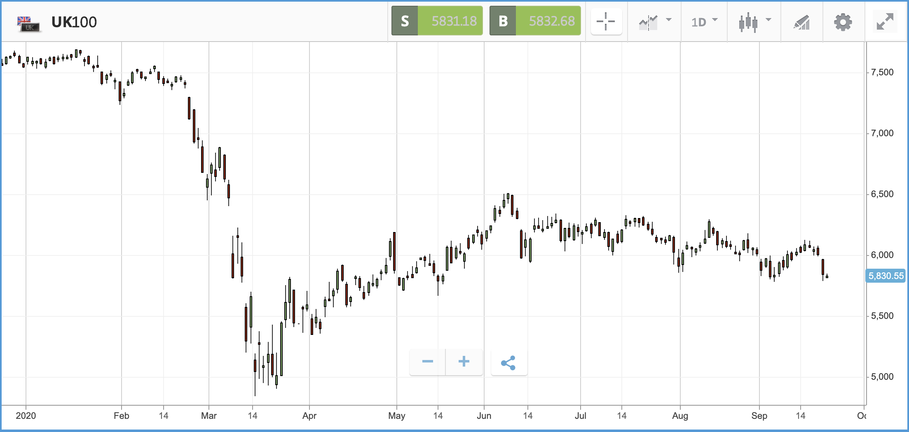Select the drawing tools pencil icon
Screen dimensions: 909x432
[x=802, y=22]
